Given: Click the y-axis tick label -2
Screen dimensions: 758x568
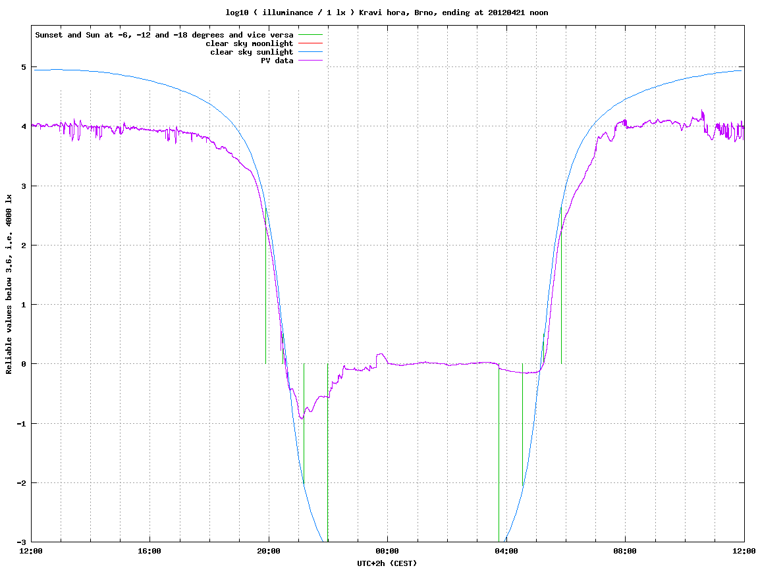Looking at the screenshot, I should (21, 483).
